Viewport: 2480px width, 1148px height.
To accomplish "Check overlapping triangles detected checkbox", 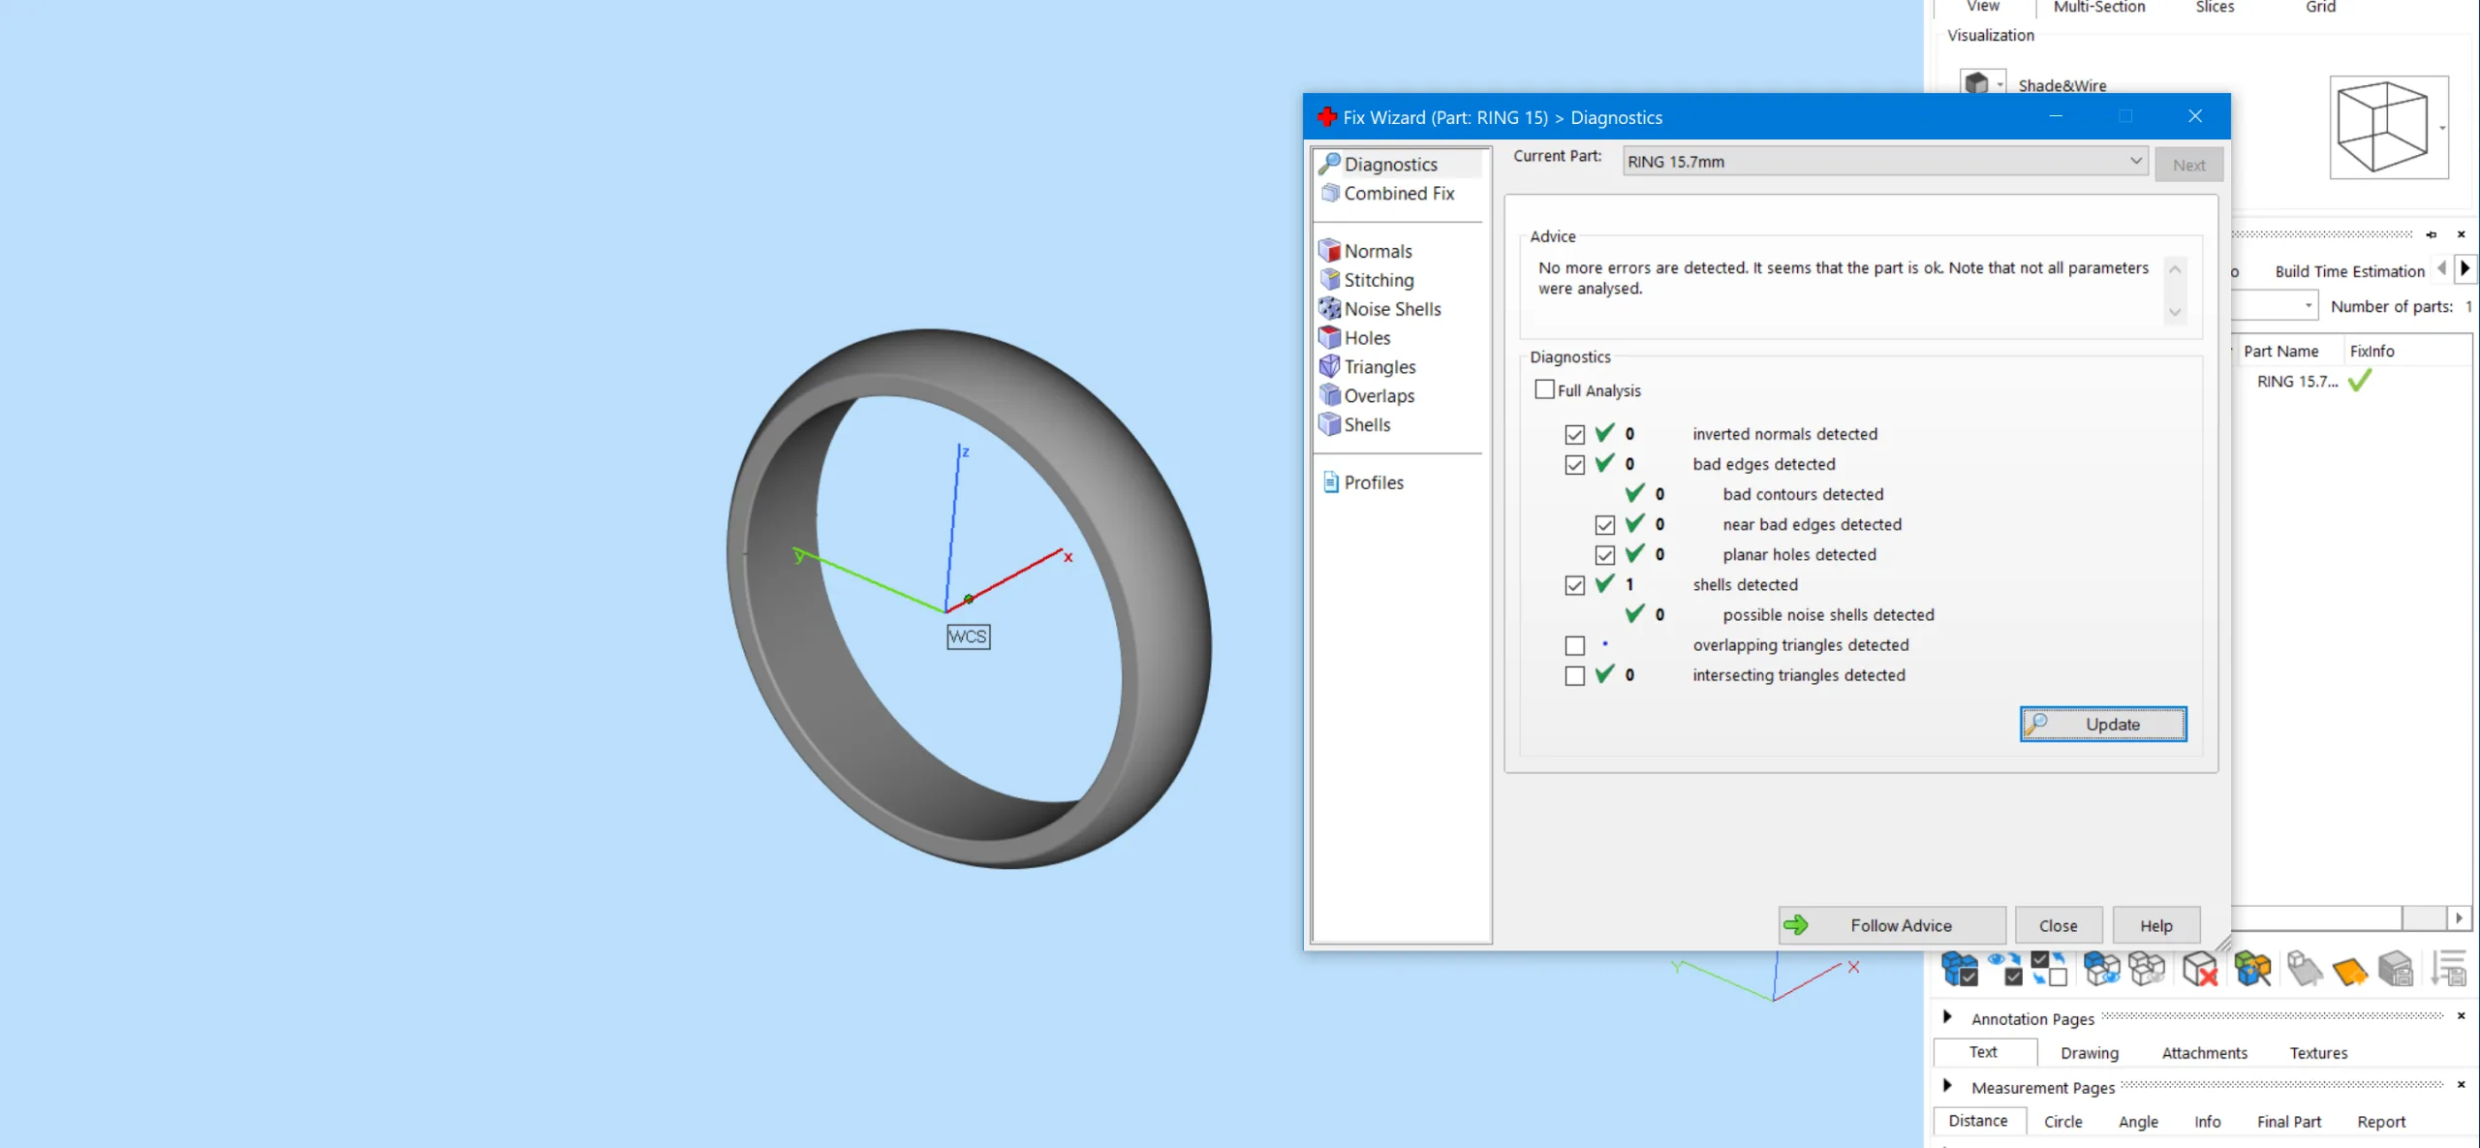I will pyautogui.click(x=1574, y=645).
